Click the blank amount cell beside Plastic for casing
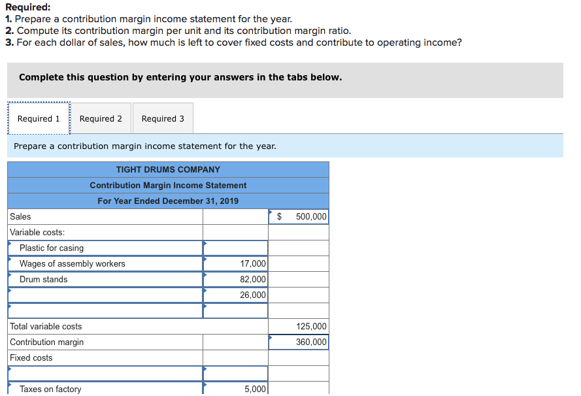 [235, 248]
